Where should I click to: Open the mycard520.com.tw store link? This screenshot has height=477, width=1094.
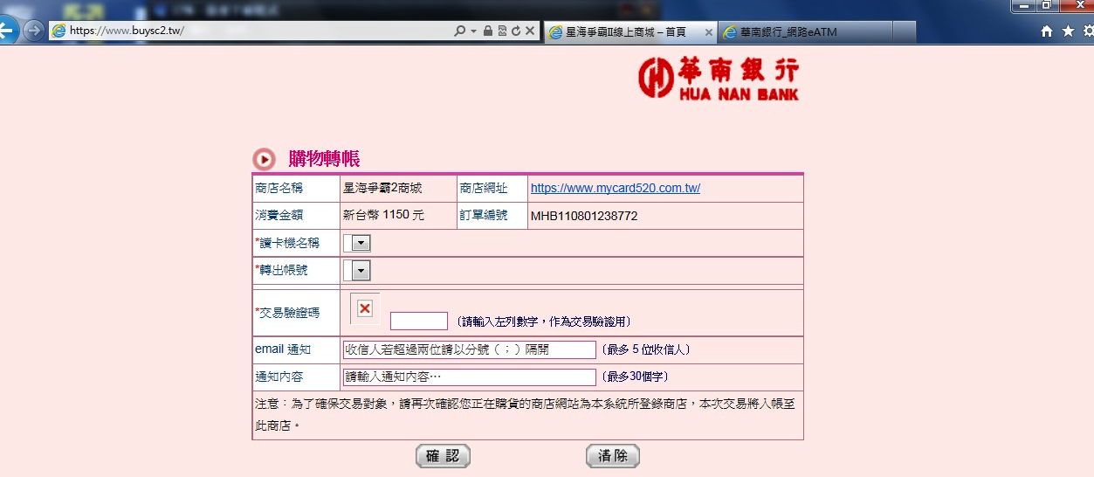[616, 188]
